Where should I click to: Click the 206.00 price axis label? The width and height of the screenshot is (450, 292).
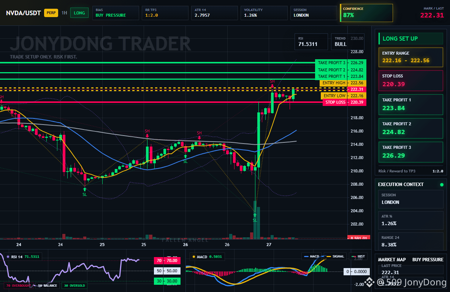[357, 197]
